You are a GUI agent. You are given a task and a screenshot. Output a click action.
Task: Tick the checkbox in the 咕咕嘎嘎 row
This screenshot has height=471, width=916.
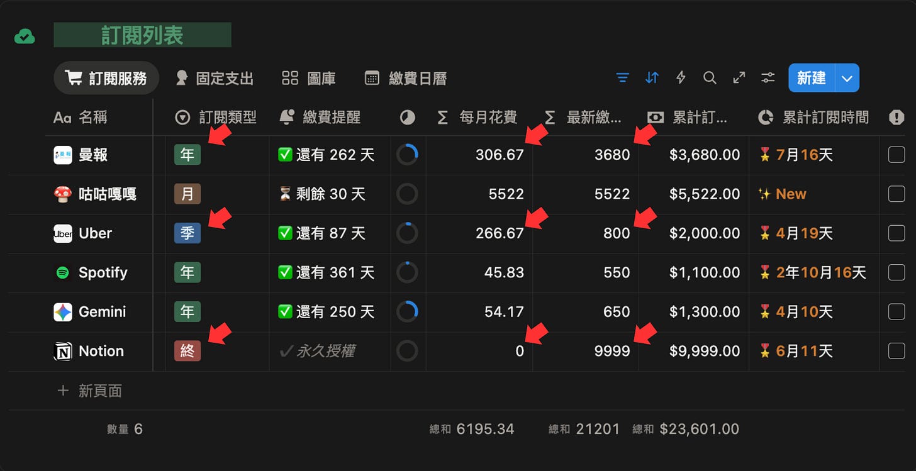896,194
